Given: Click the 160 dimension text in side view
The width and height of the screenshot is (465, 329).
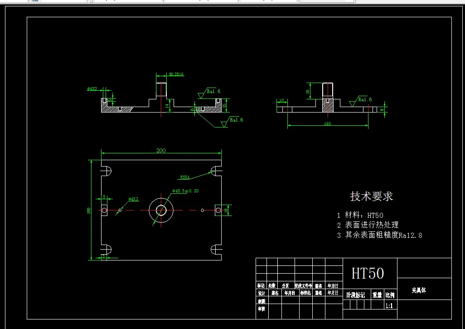Looking at the screenshot, I should tap(327, 123).
